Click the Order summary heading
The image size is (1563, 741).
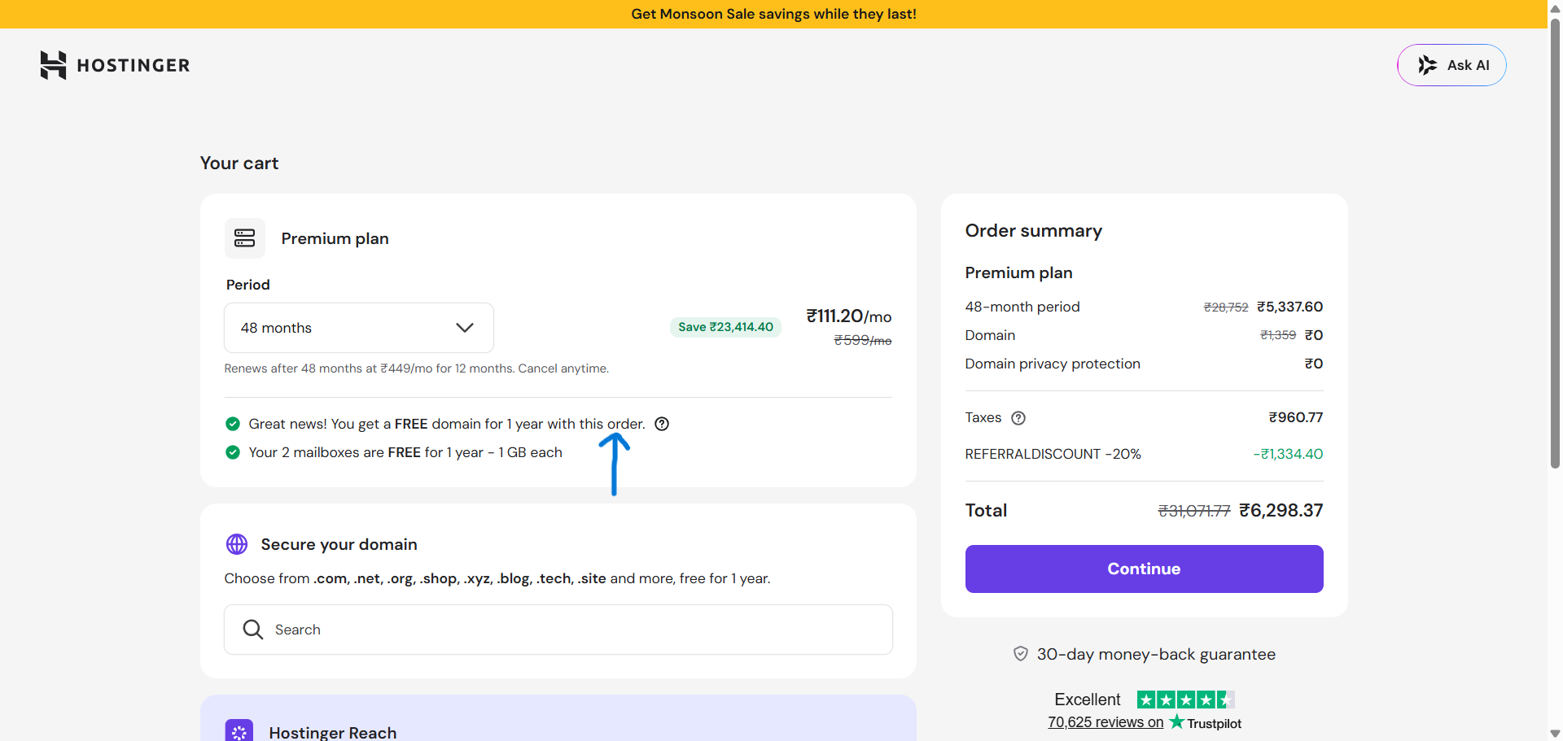[1034, 231]
